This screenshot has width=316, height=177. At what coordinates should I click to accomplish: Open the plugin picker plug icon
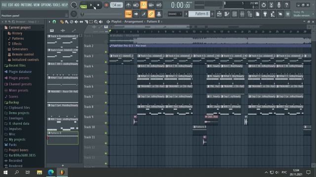[265, 14]
